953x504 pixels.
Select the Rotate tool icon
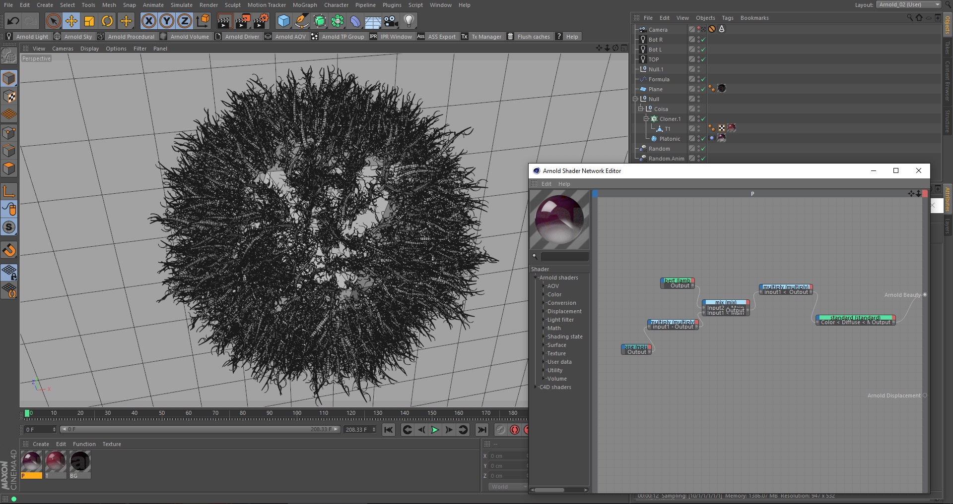(x=107, y=21)
